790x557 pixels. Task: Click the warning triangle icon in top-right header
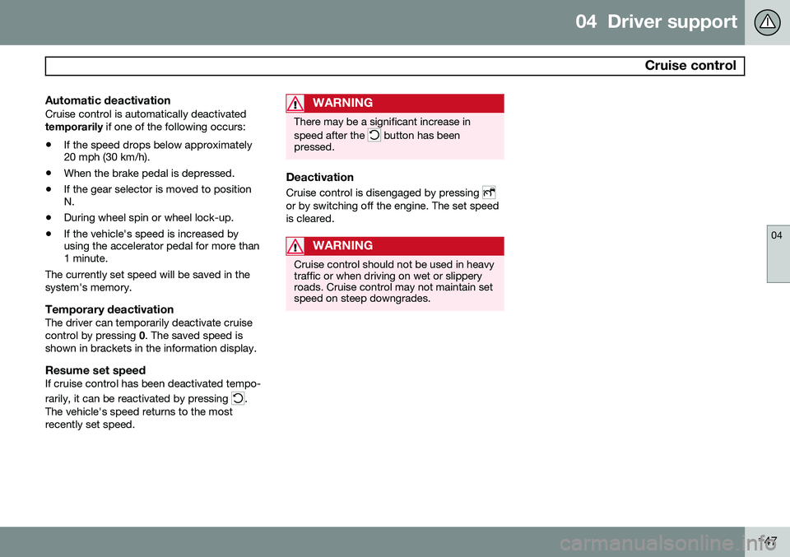click(x=767, y=22)
